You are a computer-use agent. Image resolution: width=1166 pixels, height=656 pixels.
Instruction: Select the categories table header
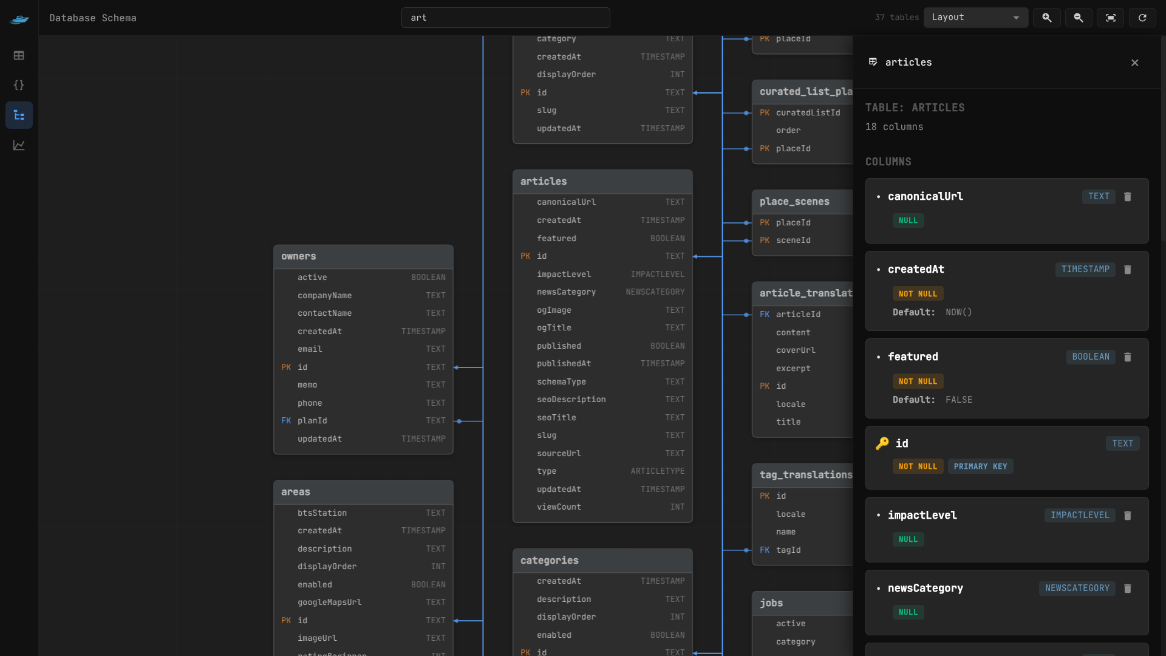pos(602,561)
